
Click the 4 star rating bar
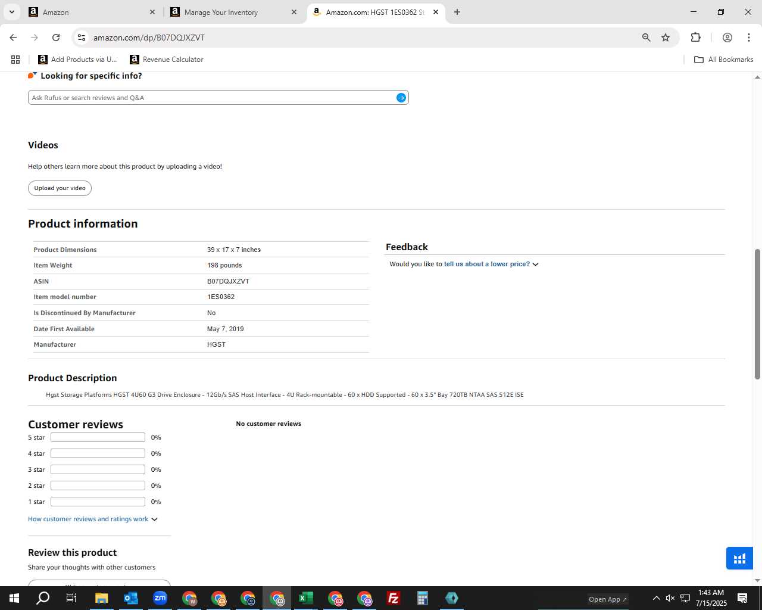[98, 453]
